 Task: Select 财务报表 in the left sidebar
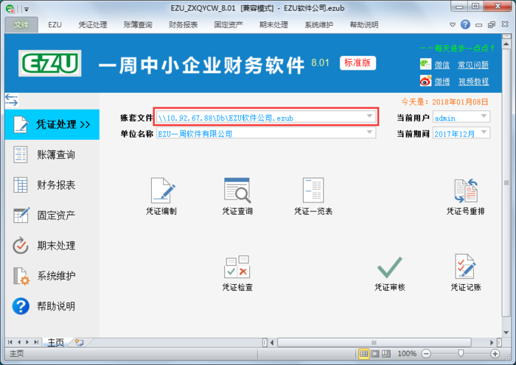tap(52, 185)
